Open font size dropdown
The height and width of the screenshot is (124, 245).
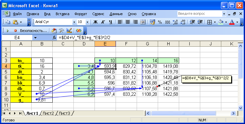tap(87, 22)
